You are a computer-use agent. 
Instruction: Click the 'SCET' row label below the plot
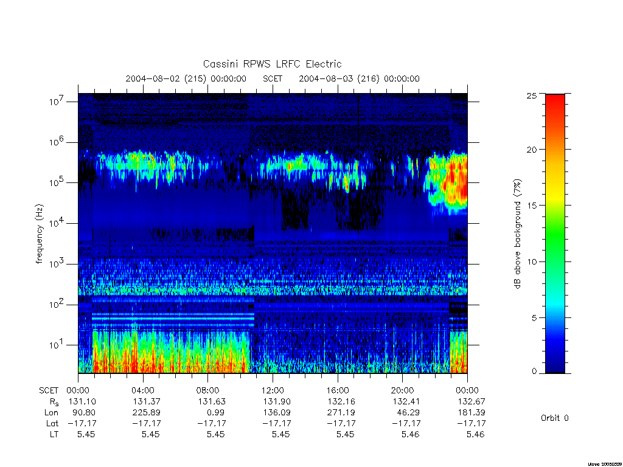[49, 390]
